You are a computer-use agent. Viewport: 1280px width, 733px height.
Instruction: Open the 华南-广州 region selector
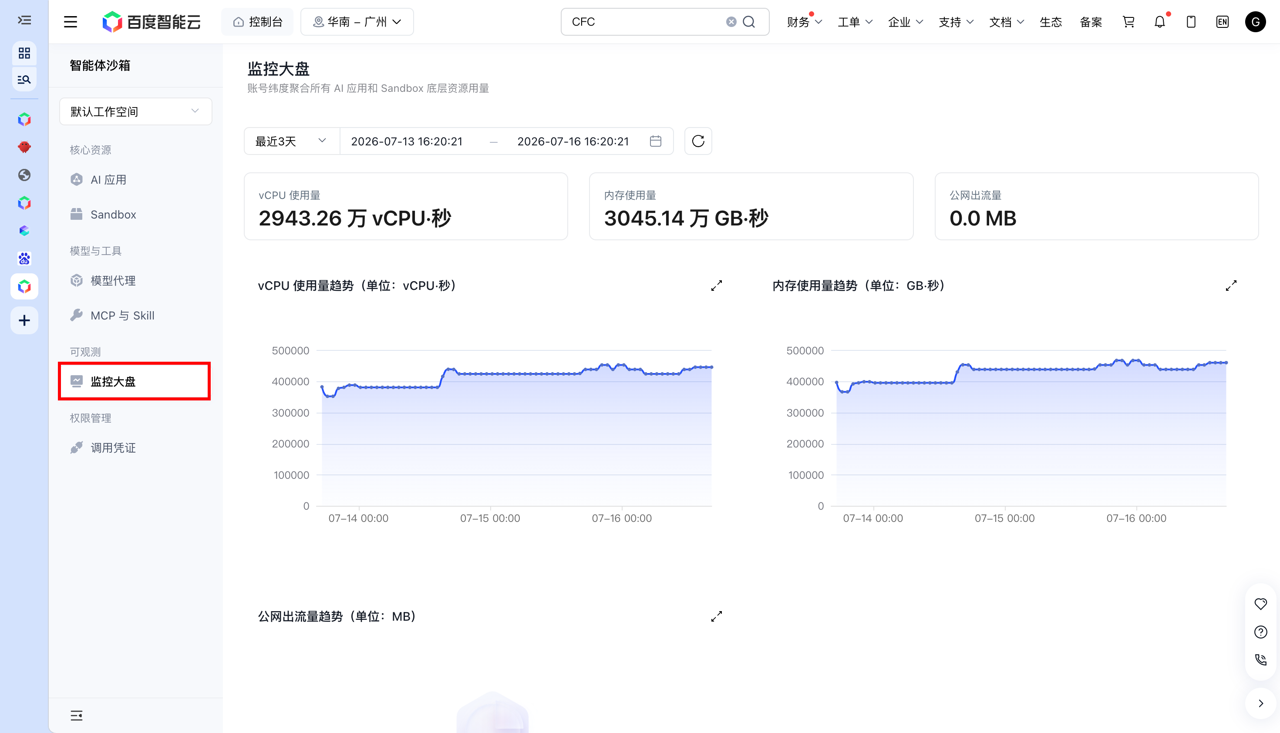(357, 22)
